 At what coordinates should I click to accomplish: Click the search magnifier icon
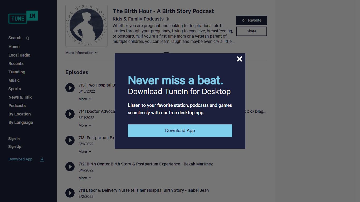pyautogui.click(x=28, y=38)
